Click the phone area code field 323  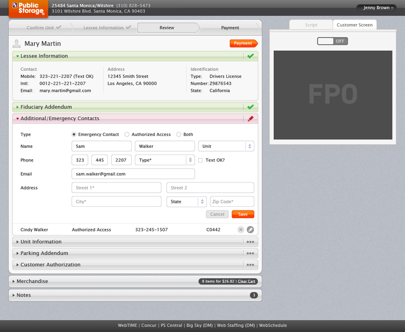pos(80,160)
